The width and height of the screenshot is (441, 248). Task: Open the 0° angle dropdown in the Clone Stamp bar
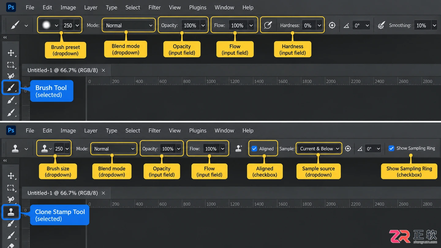[374, 148]
